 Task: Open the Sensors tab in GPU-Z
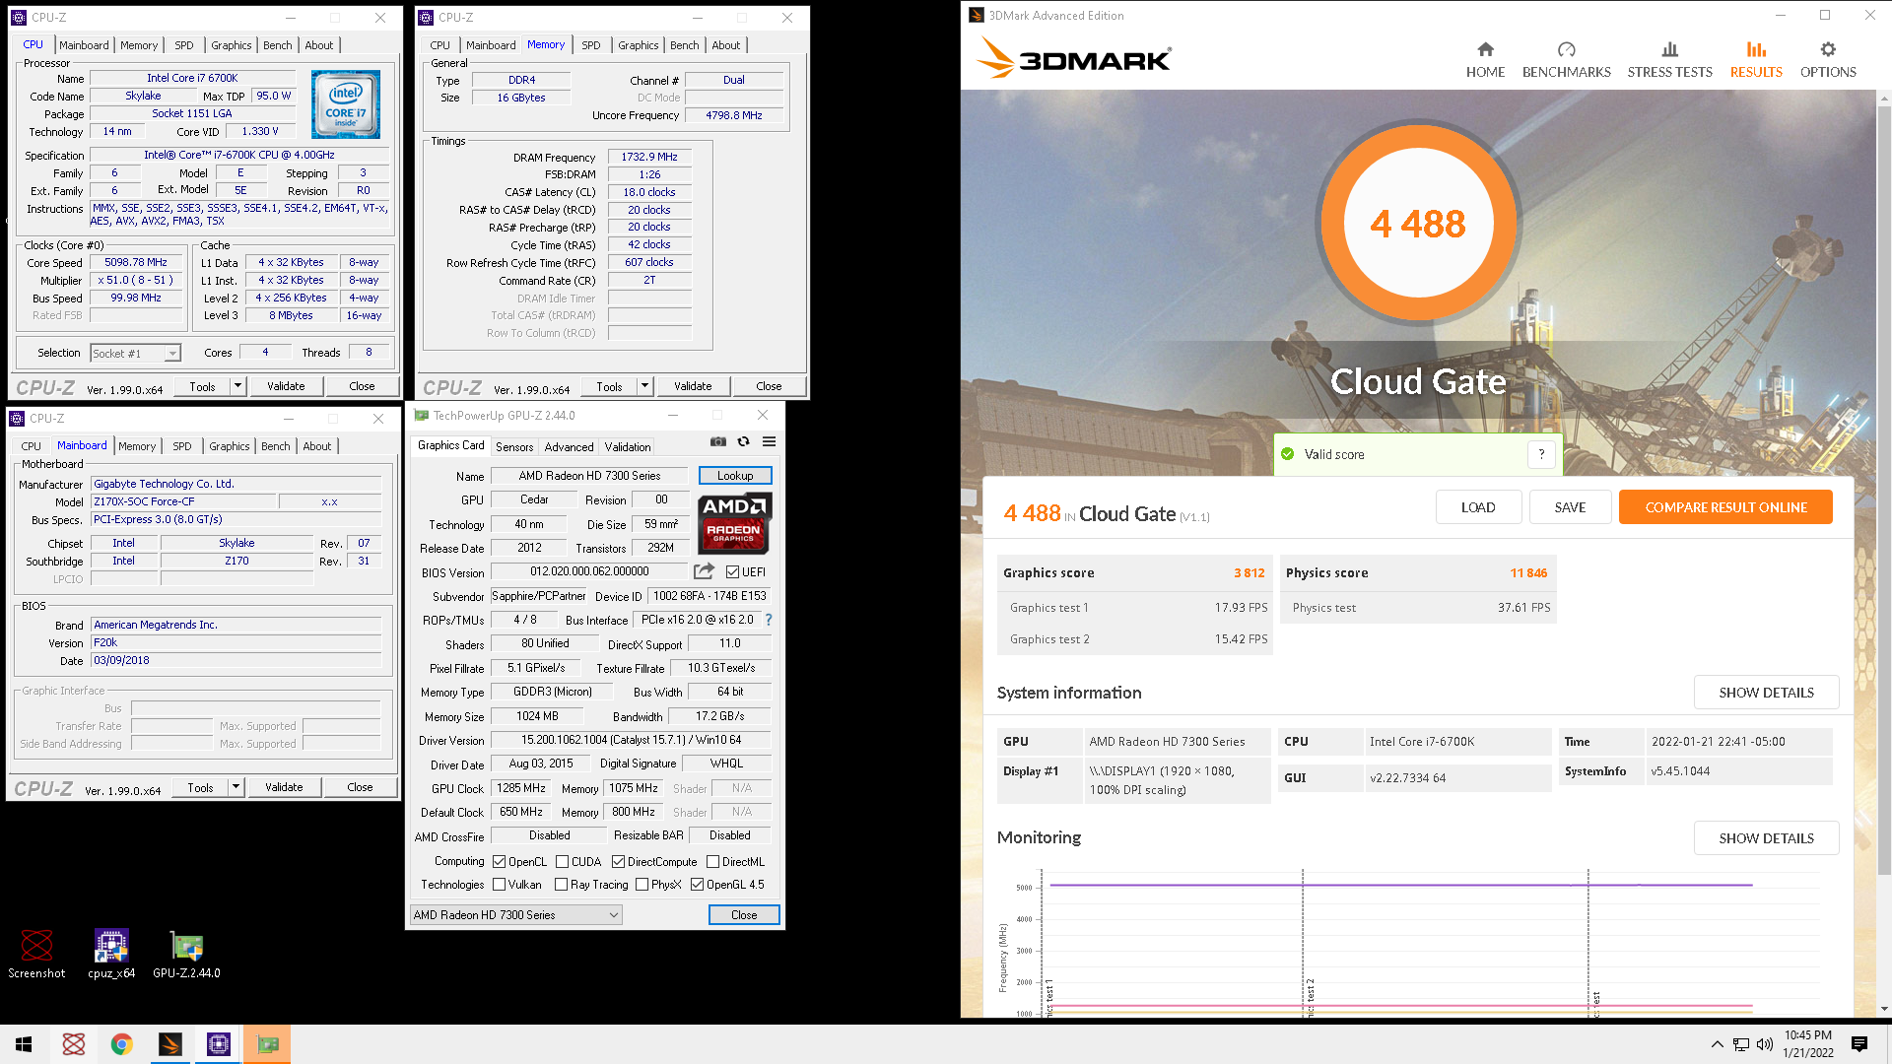pos(514,446)
